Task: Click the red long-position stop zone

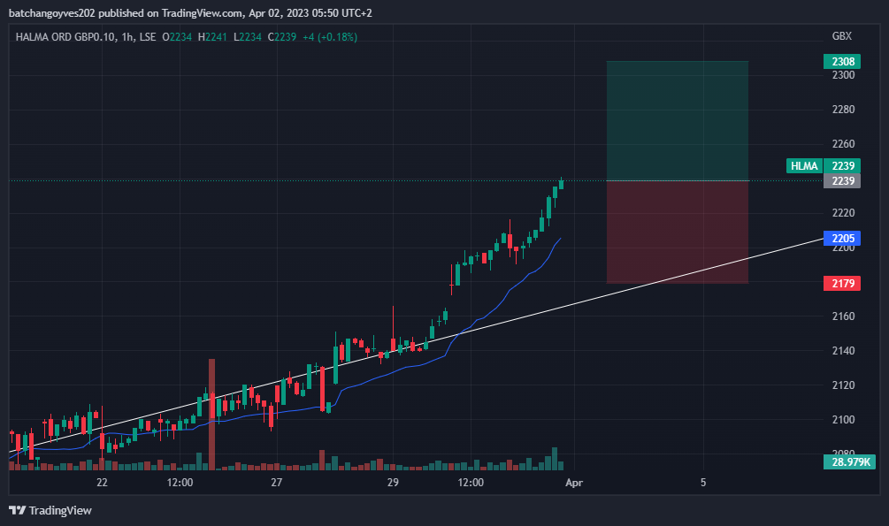Action: click(678, 232)
